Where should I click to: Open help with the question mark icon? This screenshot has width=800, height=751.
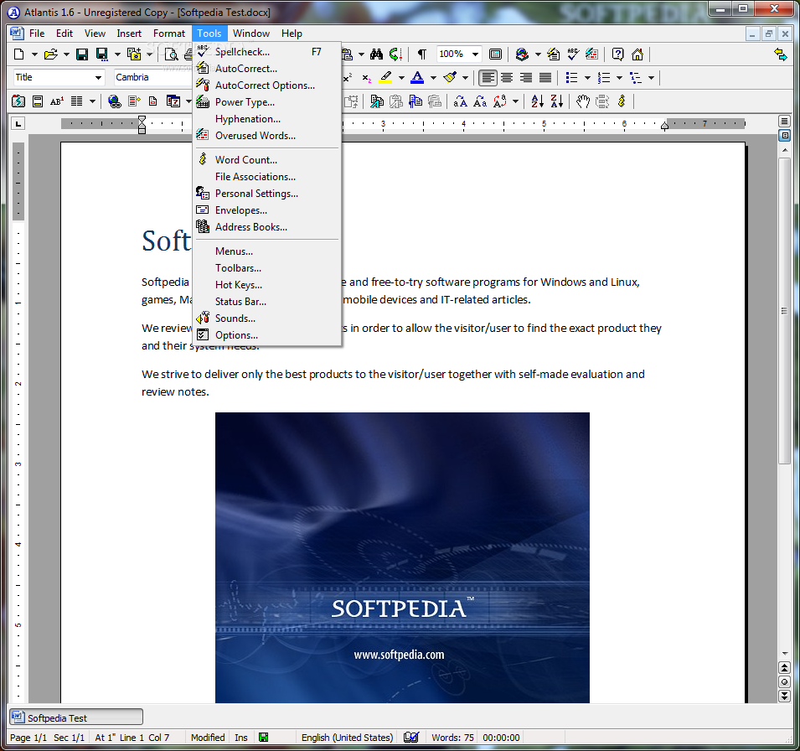tap(618, 54)
